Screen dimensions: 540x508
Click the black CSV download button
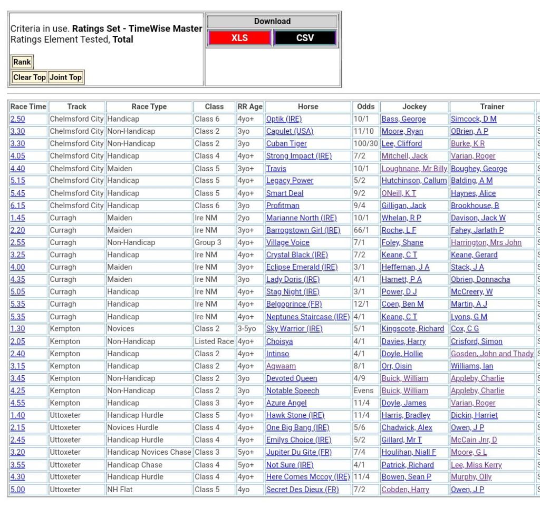pyautogui.click(x=305, y=38)
